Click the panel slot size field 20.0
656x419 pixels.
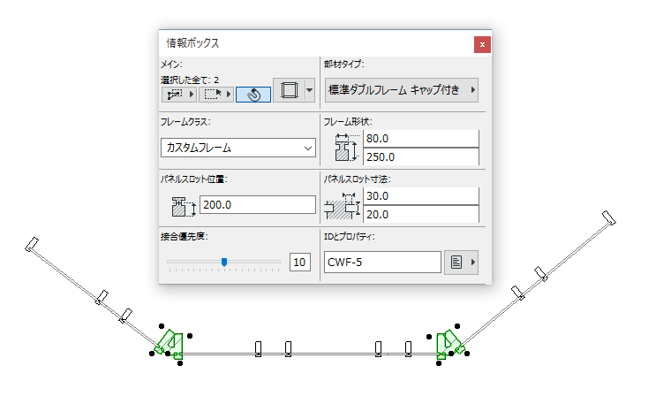click(x=421, y=214)
